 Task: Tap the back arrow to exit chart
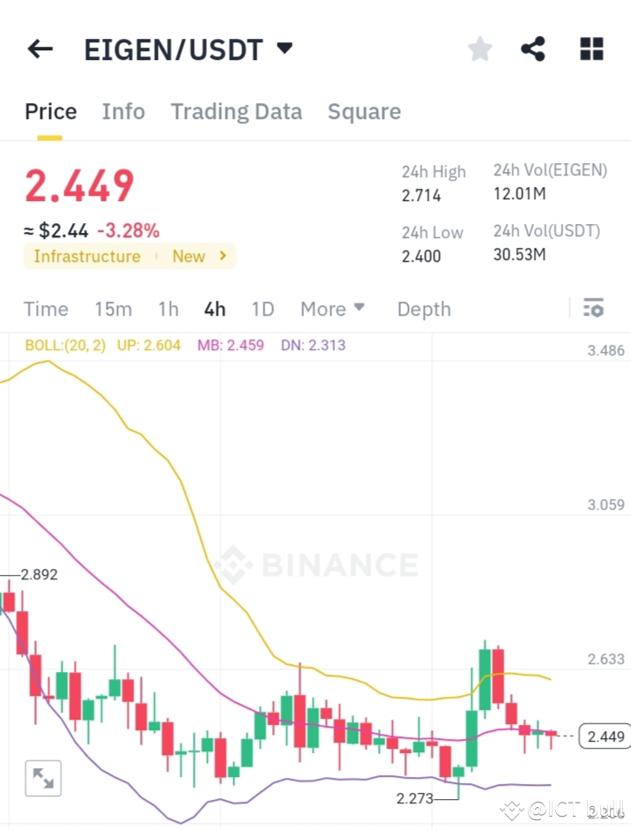tap(40, 49)
